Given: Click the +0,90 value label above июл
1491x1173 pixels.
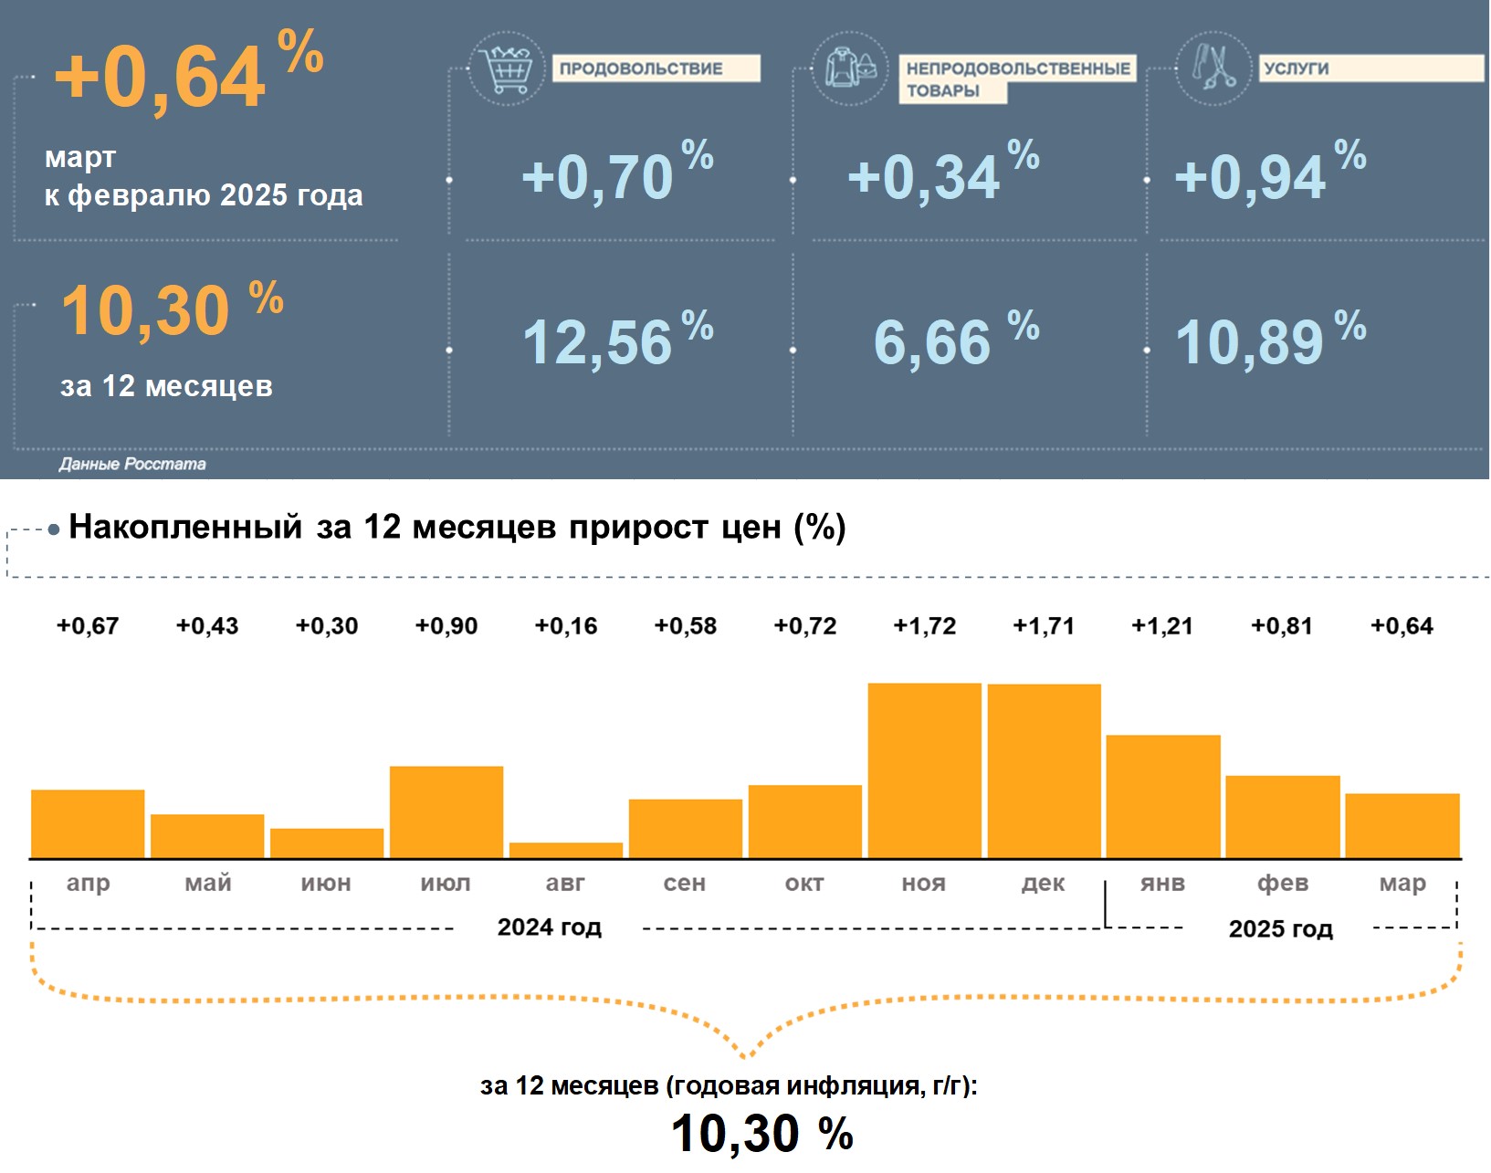Looking at the screenshot, I should click(446, 626).
